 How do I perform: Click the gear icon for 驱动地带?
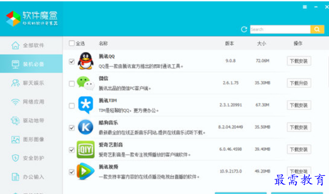tap(15, 121)
